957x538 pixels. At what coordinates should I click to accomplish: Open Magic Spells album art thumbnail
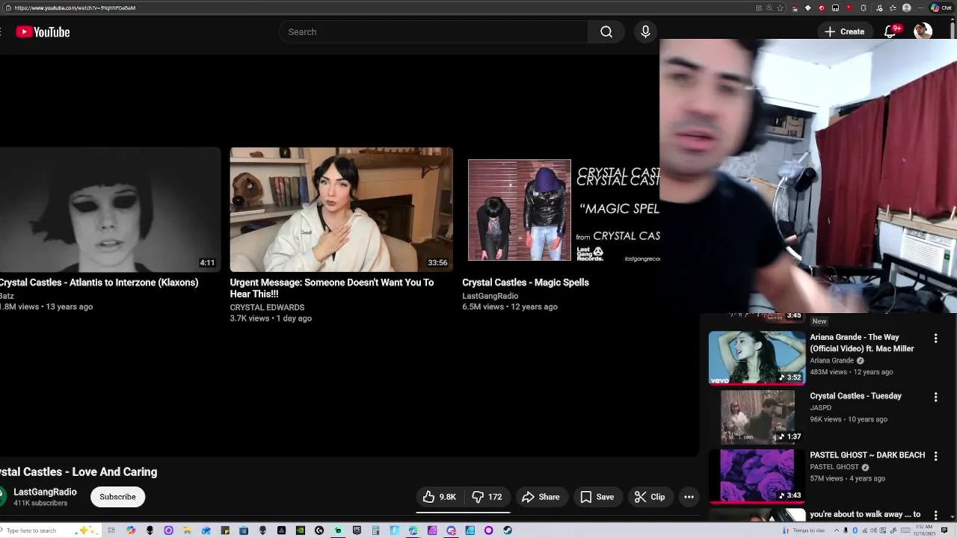click(x=520, y=210)
